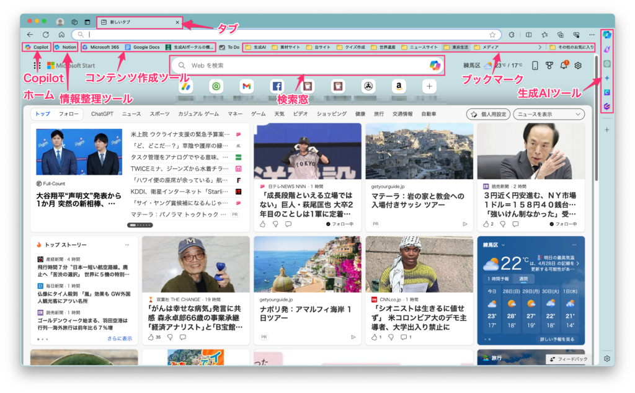Open the 生成AI bookmark folder
The height and width of the screenshot is (393, 635).
255,47
